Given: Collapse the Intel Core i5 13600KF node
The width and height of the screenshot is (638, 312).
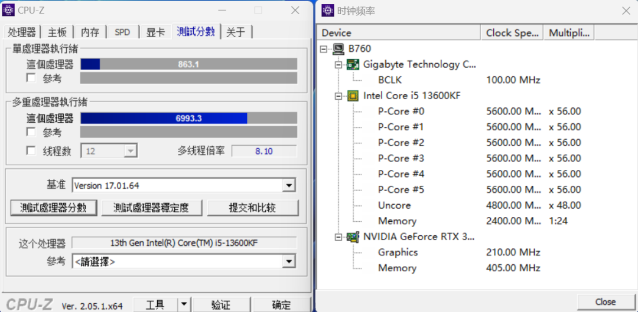Looking at the screenshot, I should point(338,96).
